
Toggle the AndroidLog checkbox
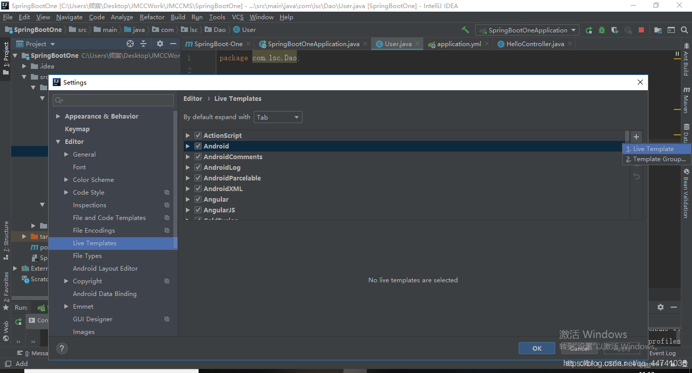tap(198, 167)
